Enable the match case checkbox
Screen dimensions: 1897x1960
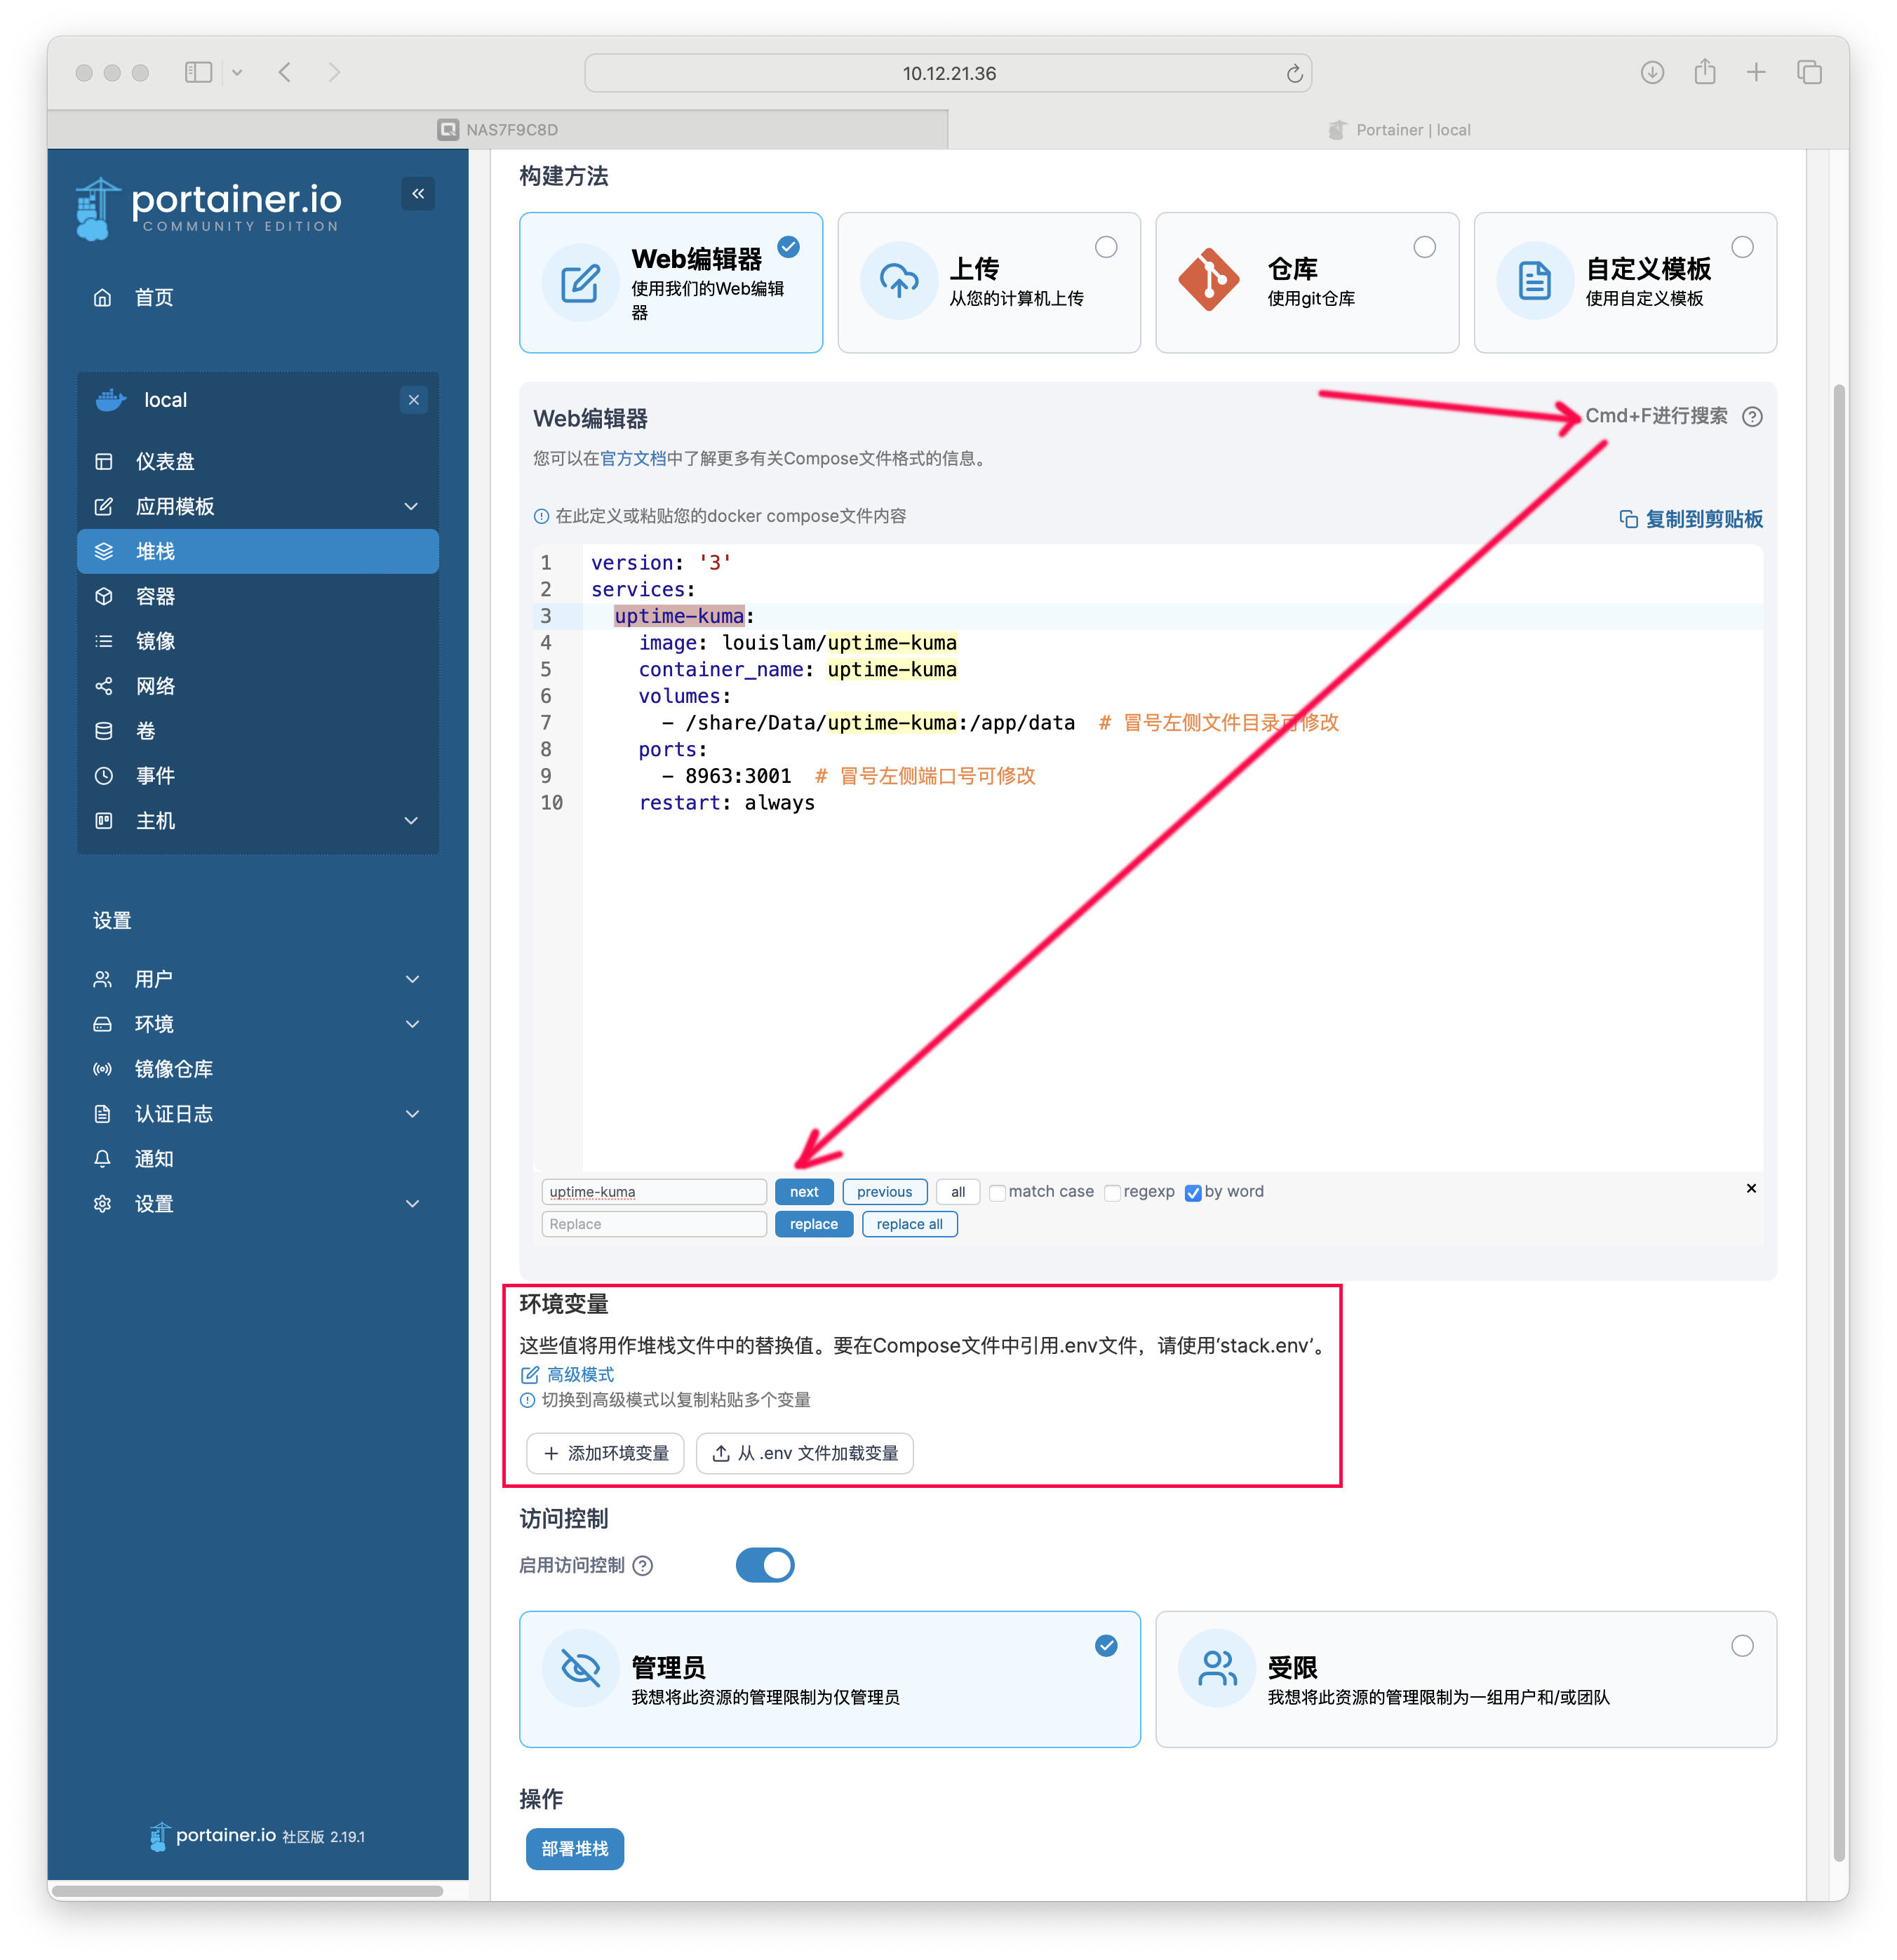997,1192
